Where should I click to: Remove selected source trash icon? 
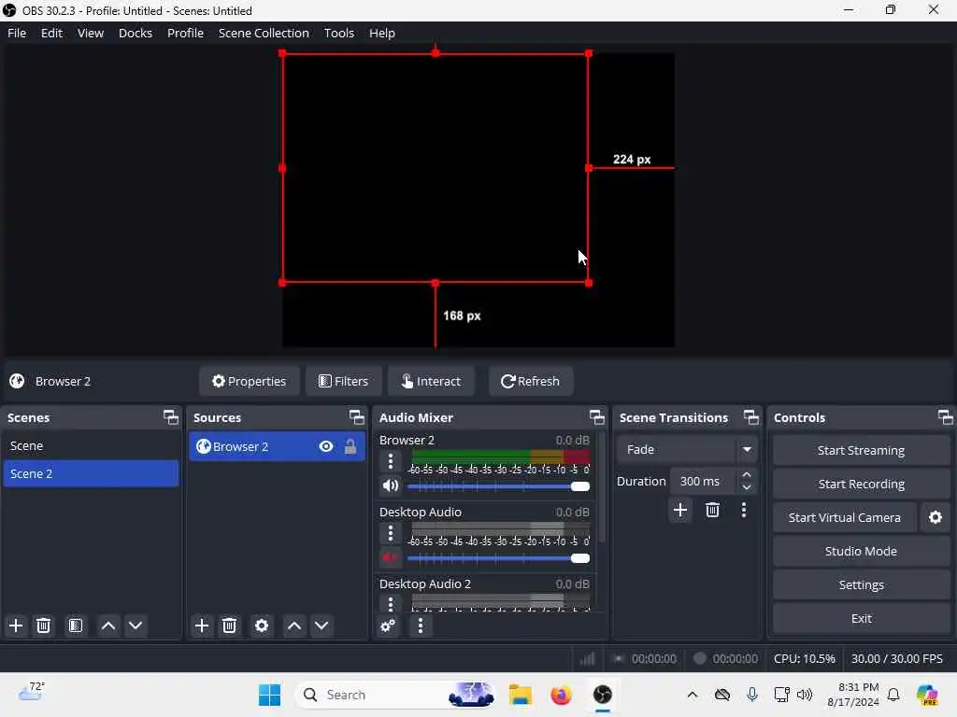(230, 626)
